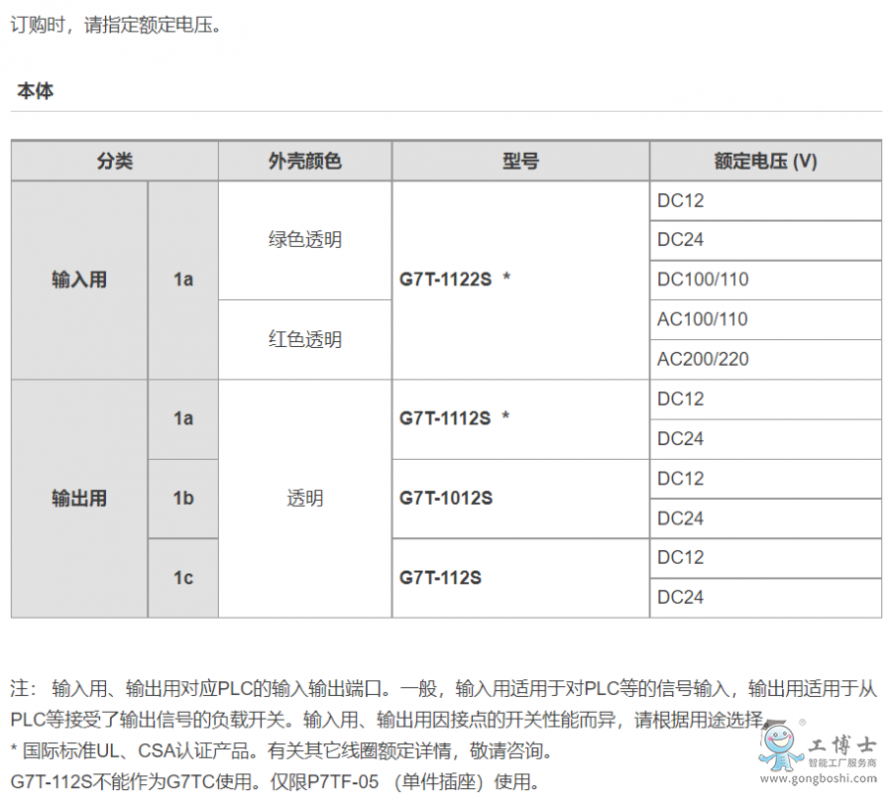Click the 透明 color cell
The image size is (892, 798).
click(x=304, y=499)
